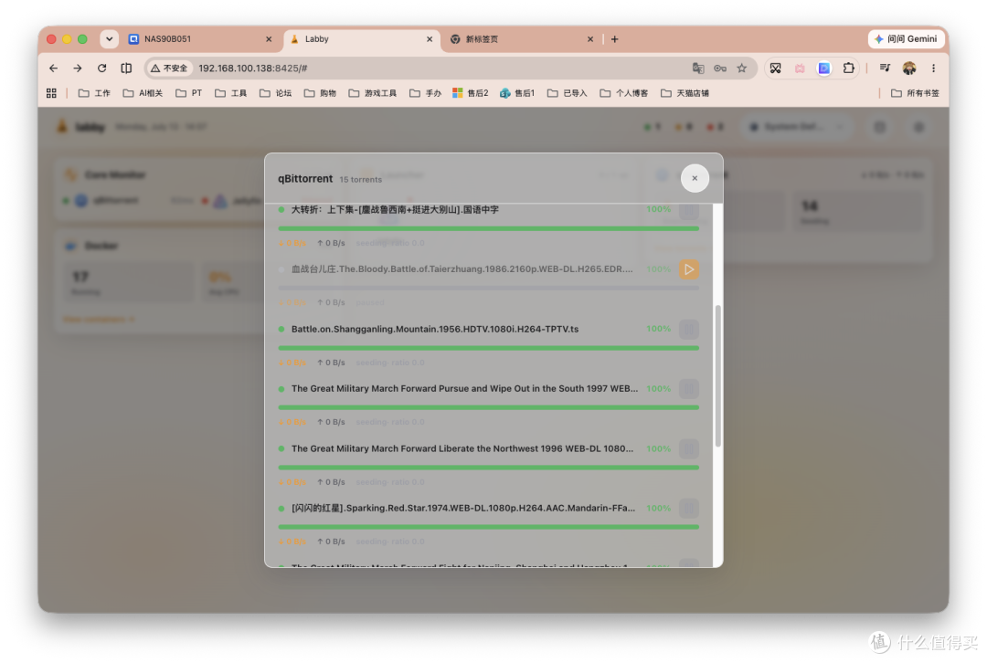987x663 pixels.
Task: Pause the Pursue and Wipe Out torrent
Action: (689, 389)
